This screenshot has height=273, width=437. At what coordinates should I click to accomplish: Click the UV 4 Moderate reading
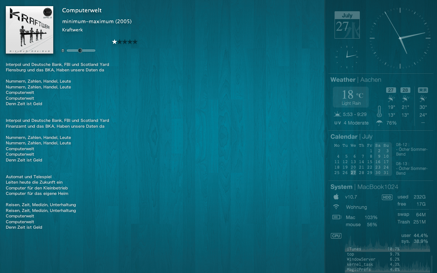pos(351,123)
